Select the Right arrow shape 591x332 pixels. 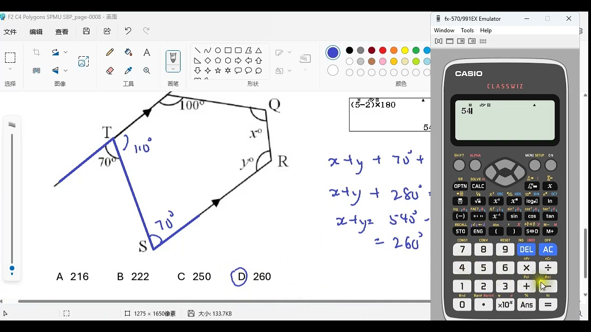tap(238, 60)
